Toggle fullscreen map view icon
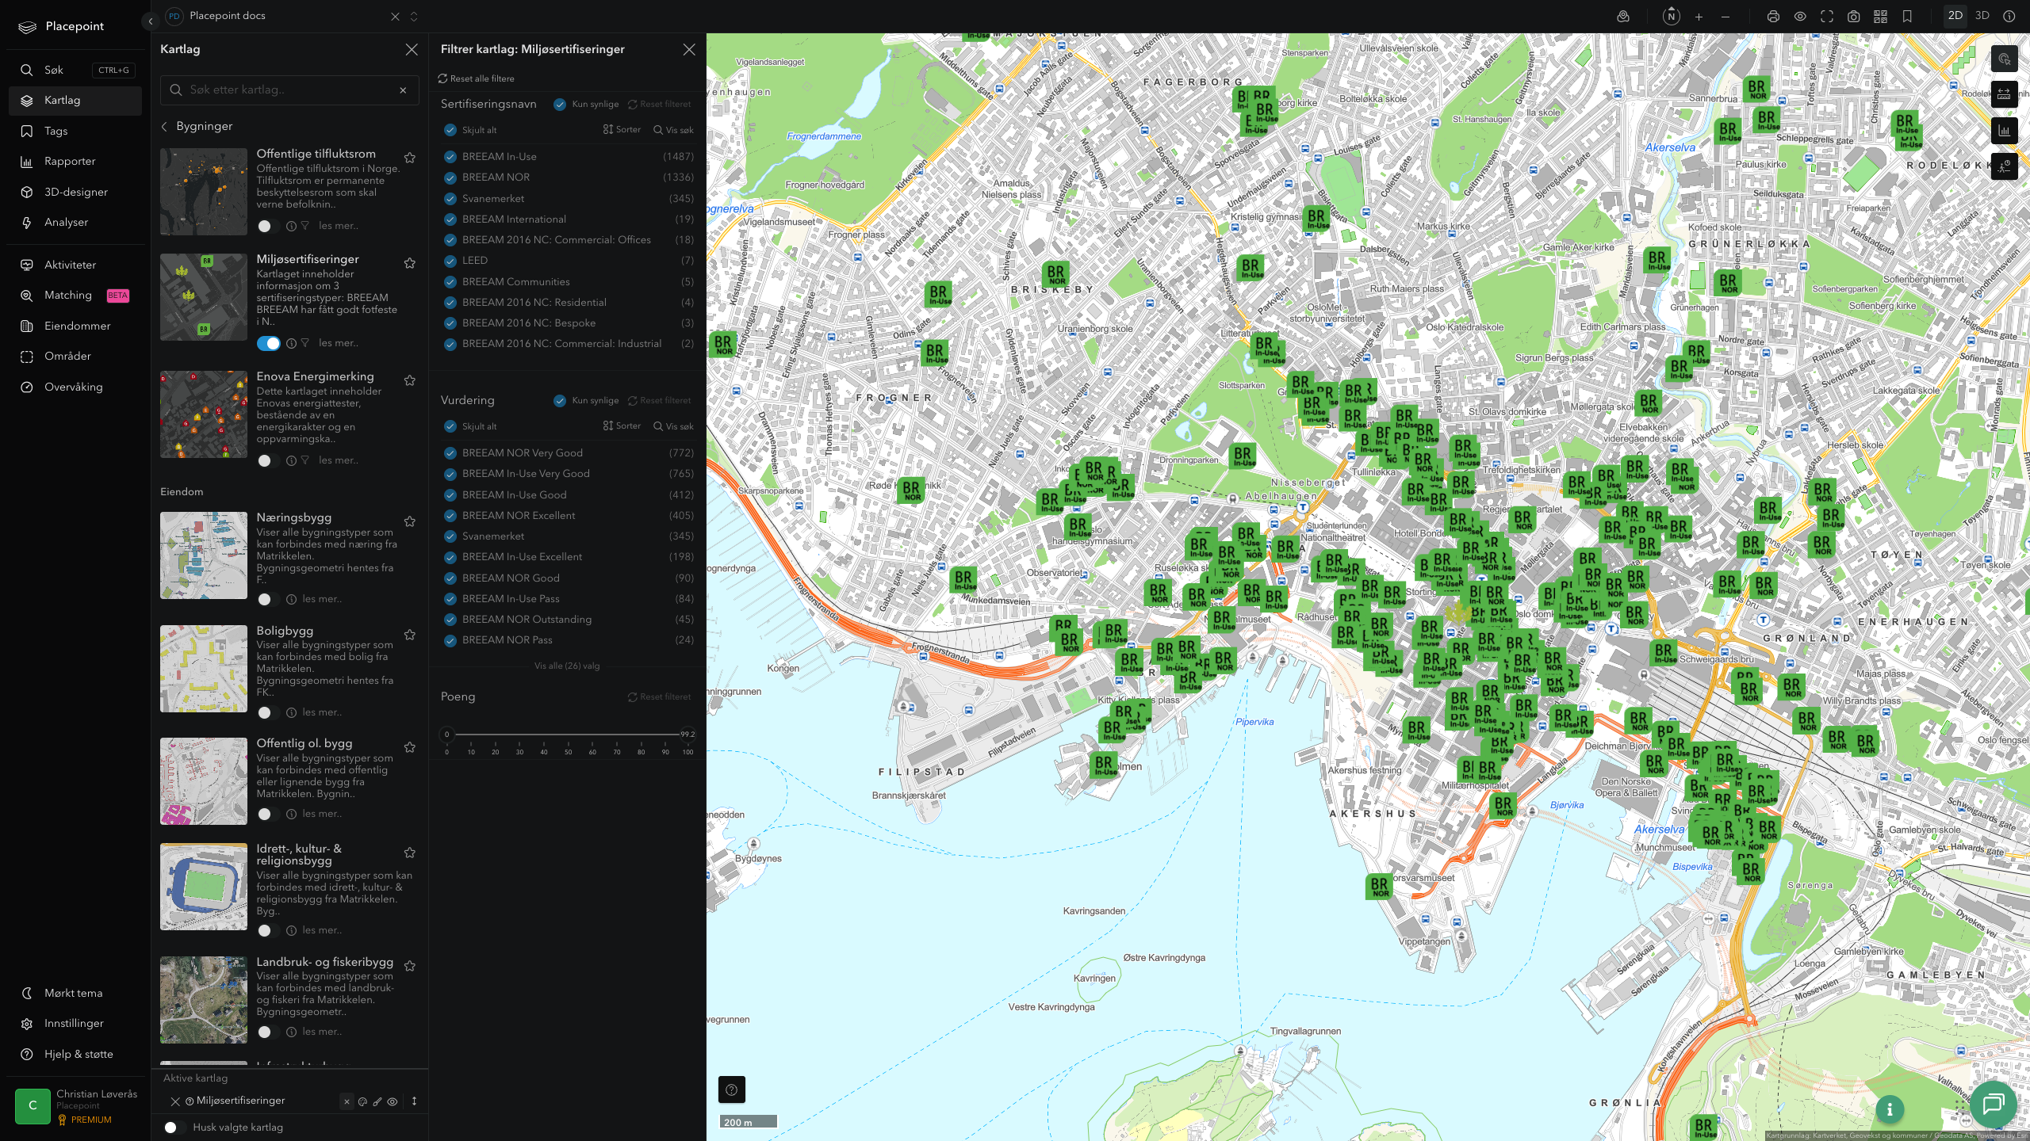 tap(1827, 17)
